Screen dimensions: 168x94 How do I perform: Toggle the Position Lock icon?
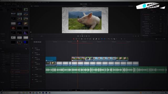99,39
